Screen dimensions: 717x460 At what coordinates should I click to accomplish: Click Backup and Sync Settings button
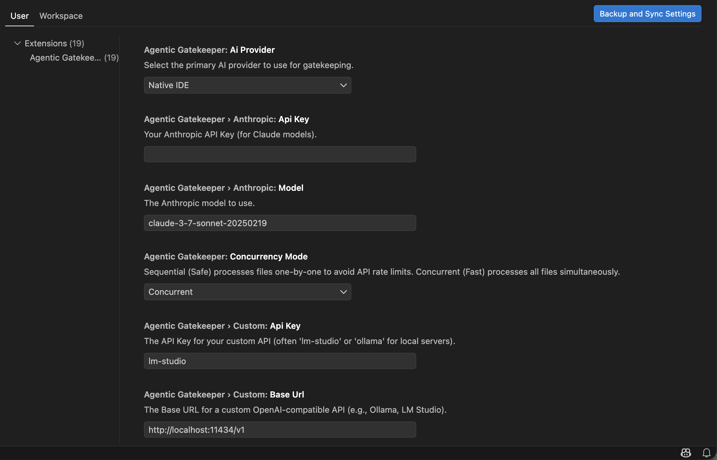click(647, 14)
